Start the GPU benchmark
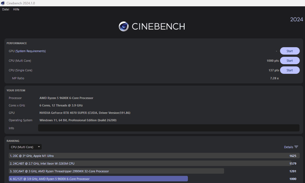This screenshot has height=183, width=305. [x=290, y=51]
